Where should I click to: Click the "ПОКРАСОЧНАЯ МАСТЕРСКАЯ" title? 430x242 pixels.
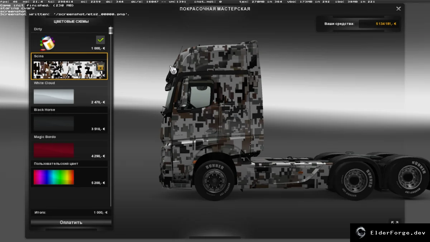click(215, 9)
